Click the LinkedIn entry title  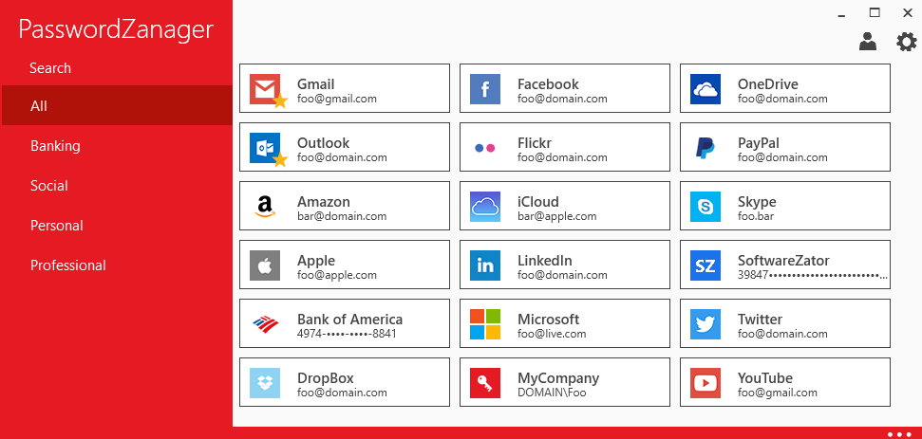[544, 261]
